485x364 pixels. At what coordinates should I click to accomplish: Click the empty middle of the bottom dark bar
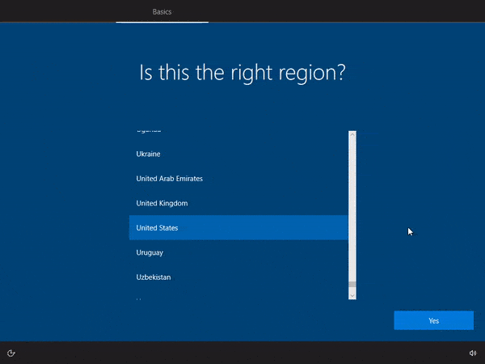[x=242, y=353]
